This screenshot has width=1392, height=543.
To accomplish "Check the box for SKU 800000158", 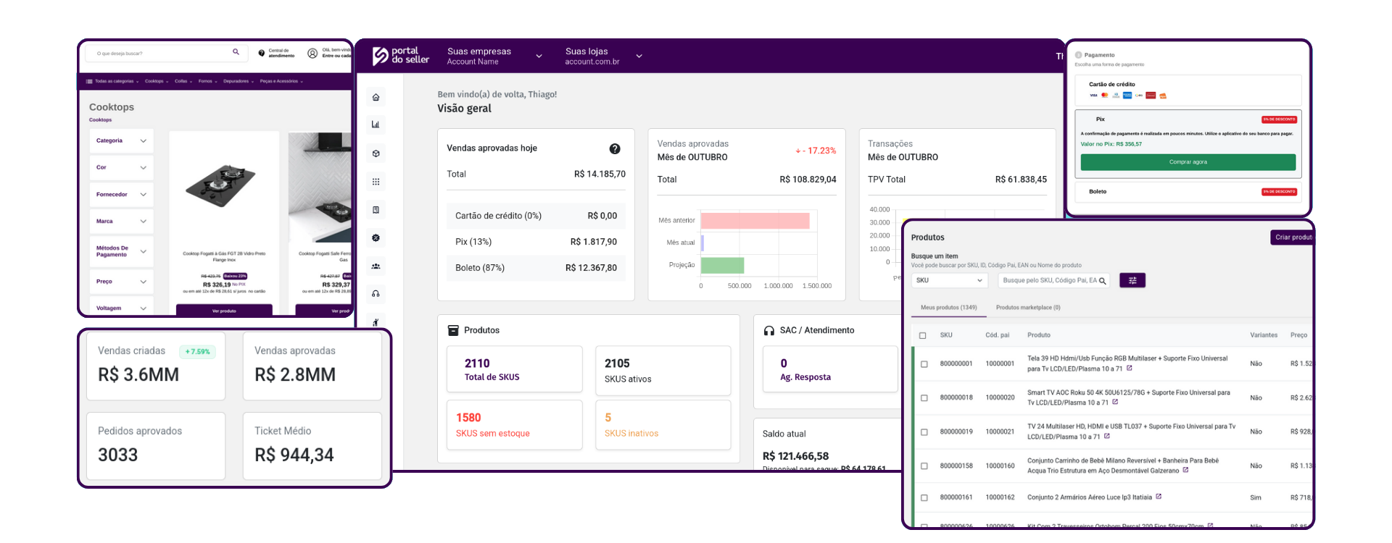I will 924,466.
